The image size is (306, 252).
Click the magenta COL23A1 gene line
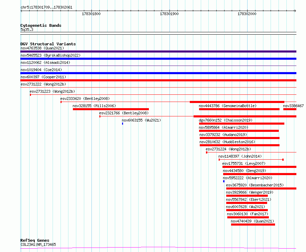click(158, 248)
